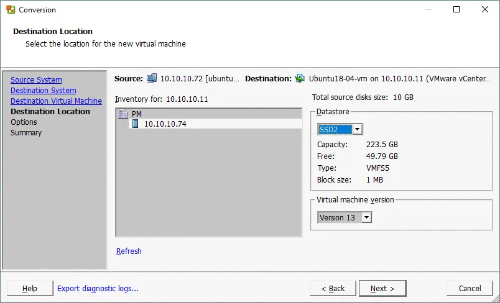Image resolution: width=500 pixels, height=303 pixels.
Task: Click the PM datacenter icon
Action: (x=123, y=114)
